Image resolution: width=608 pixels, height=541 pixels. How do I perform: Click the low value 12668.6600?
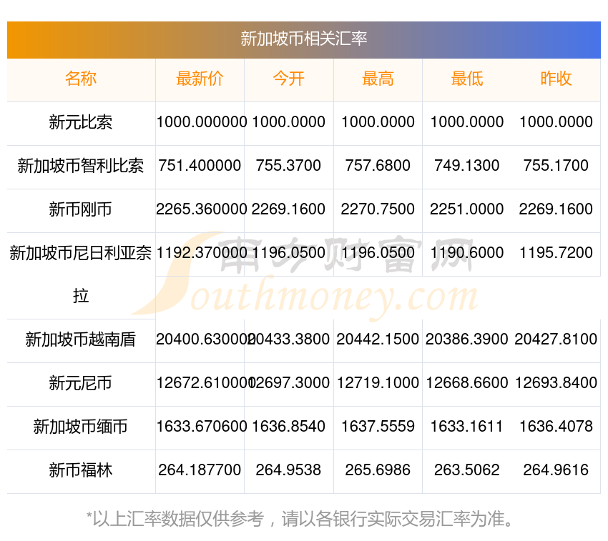467,383
